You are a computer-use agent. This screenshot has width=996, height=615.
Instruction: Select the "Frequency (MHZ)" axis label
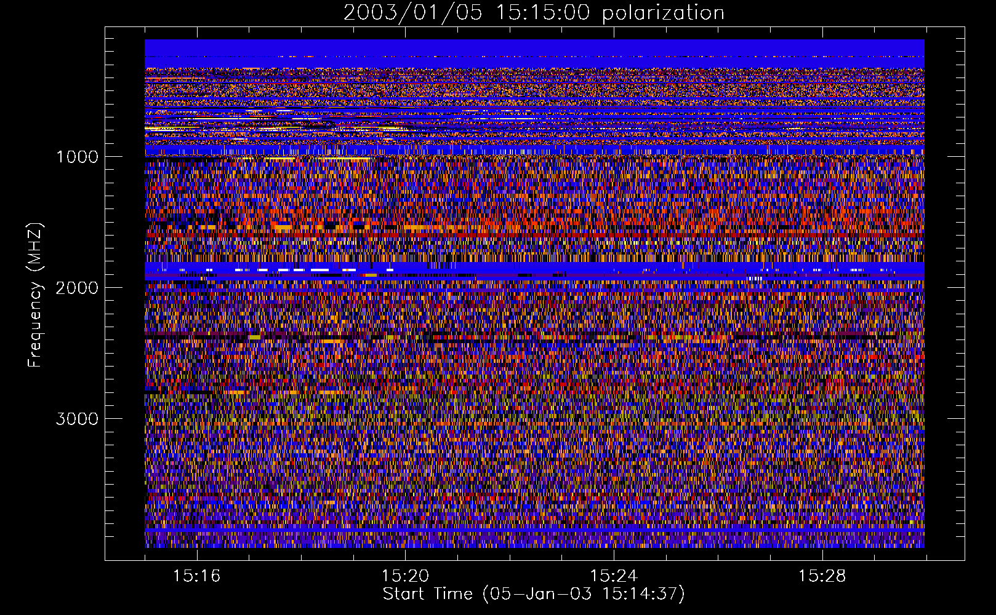(x=35, y=295)
